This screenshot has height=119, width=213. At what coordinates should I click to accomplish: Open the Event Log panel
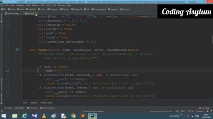coord(204,108)
